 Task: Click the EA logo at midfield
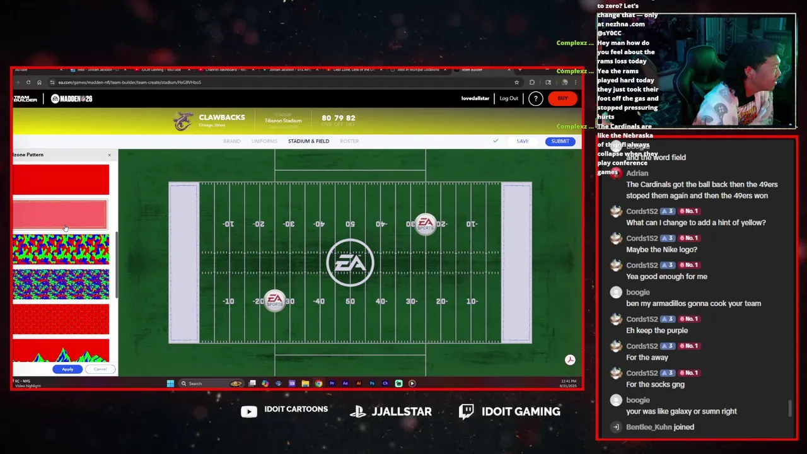point(350,263)
